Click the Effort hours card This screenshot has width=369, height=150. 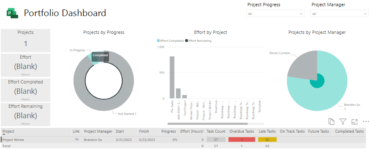[x=25, y=65]
